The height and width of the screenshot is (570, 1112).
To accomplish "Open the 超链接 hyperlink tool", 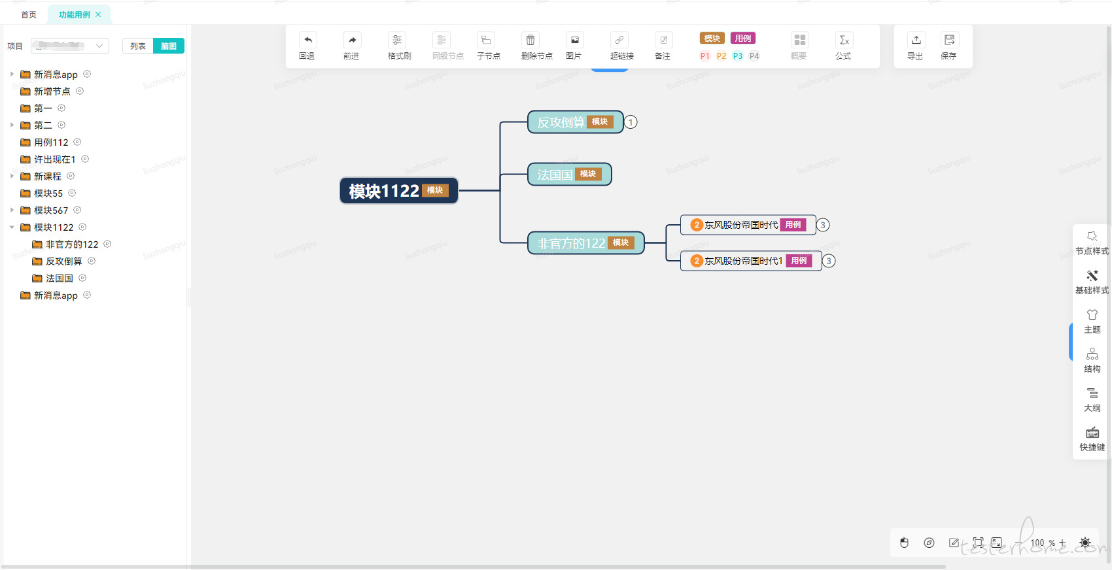I will [x=619, y=40].
